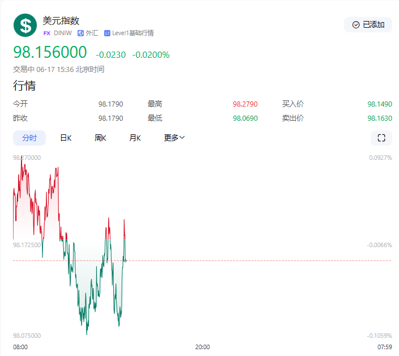399x356 pixels.
Task: Toggle the 已添加 watchlist button
Action: pos(368,24)
